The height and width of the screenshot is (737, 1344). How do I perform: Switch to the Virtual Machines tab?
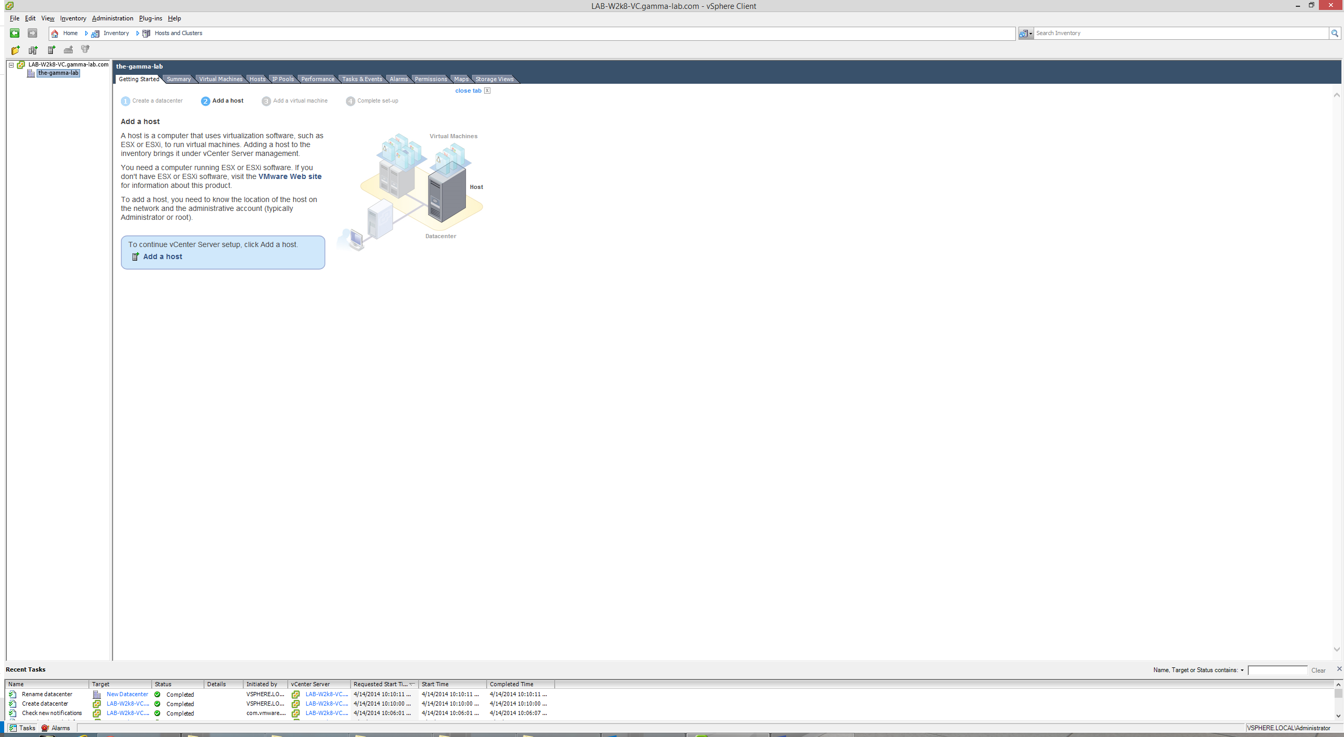click(x=220, y=79)
